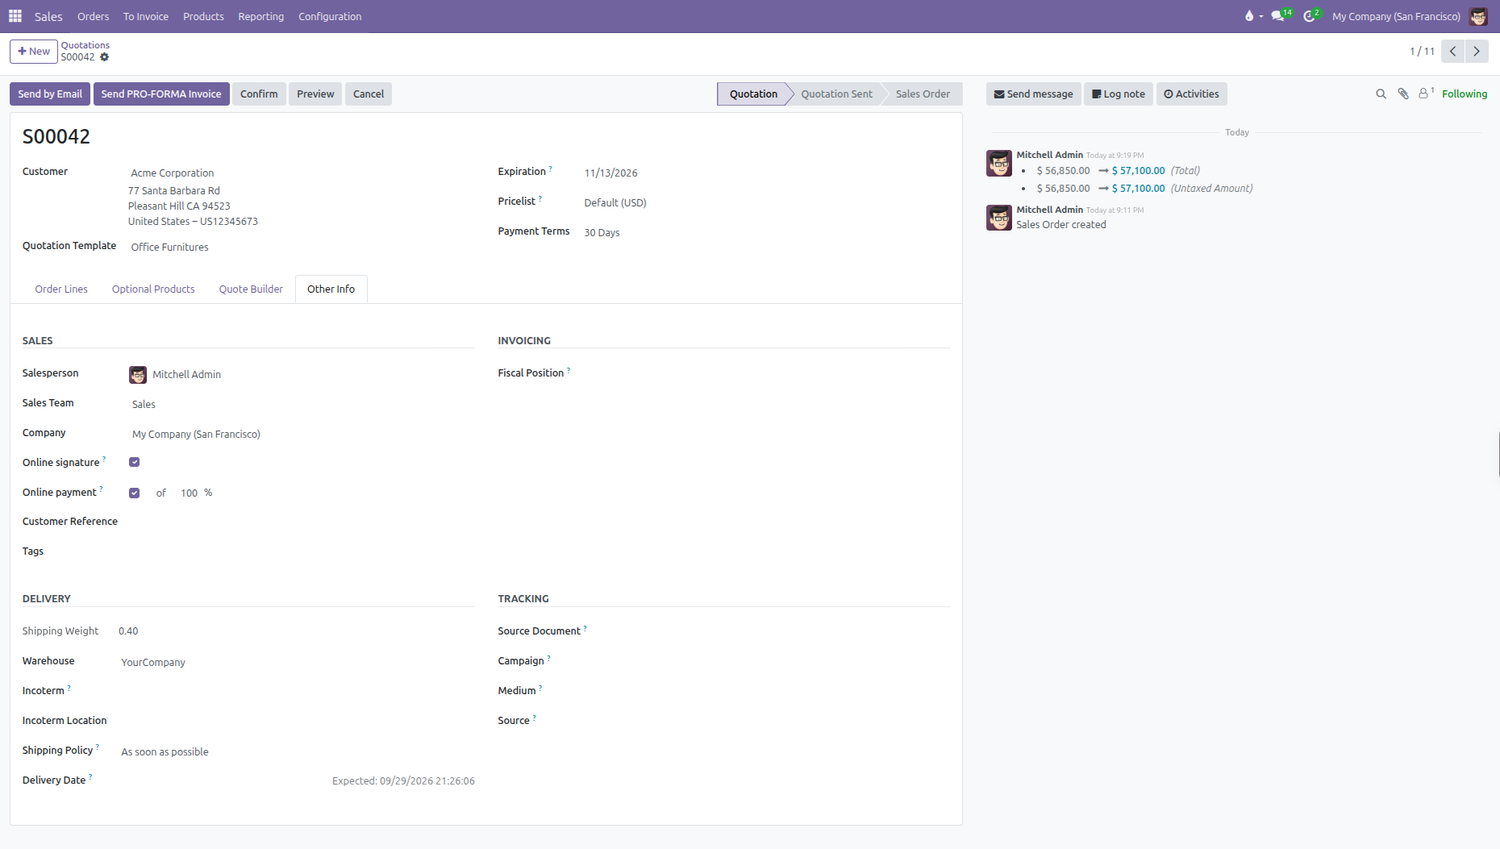
Task: Show followers person icon
Action: 1426,94
